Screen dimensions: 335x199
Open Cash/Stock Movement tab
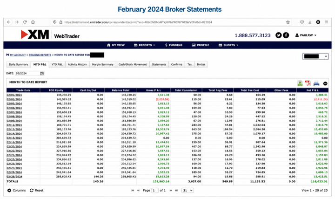[133, 64]
